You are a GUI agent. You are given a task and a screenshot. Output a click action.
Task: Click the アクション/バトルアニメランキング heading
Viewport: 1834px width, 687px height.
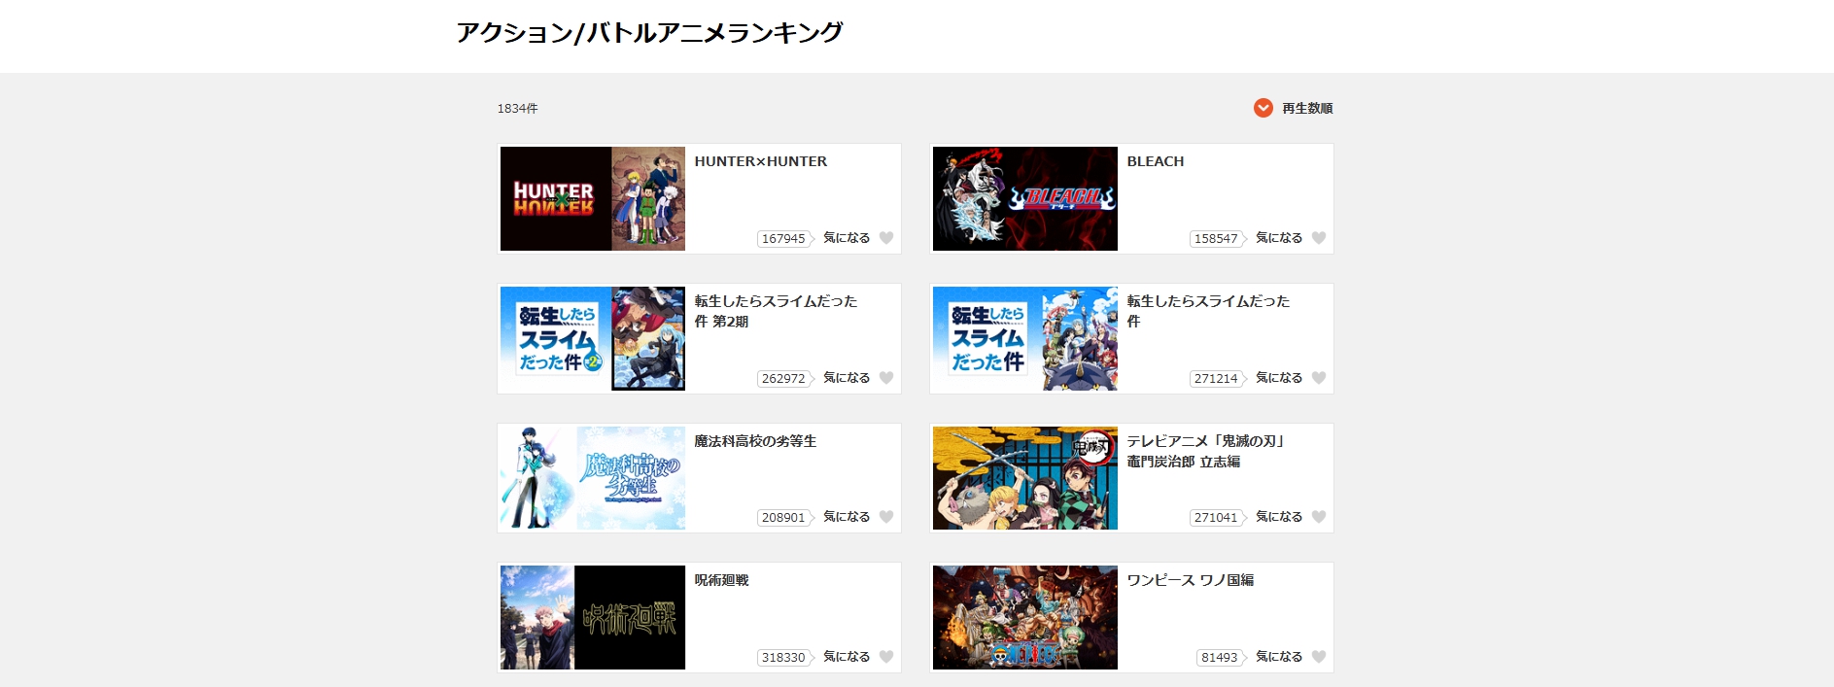click(650, 33)
